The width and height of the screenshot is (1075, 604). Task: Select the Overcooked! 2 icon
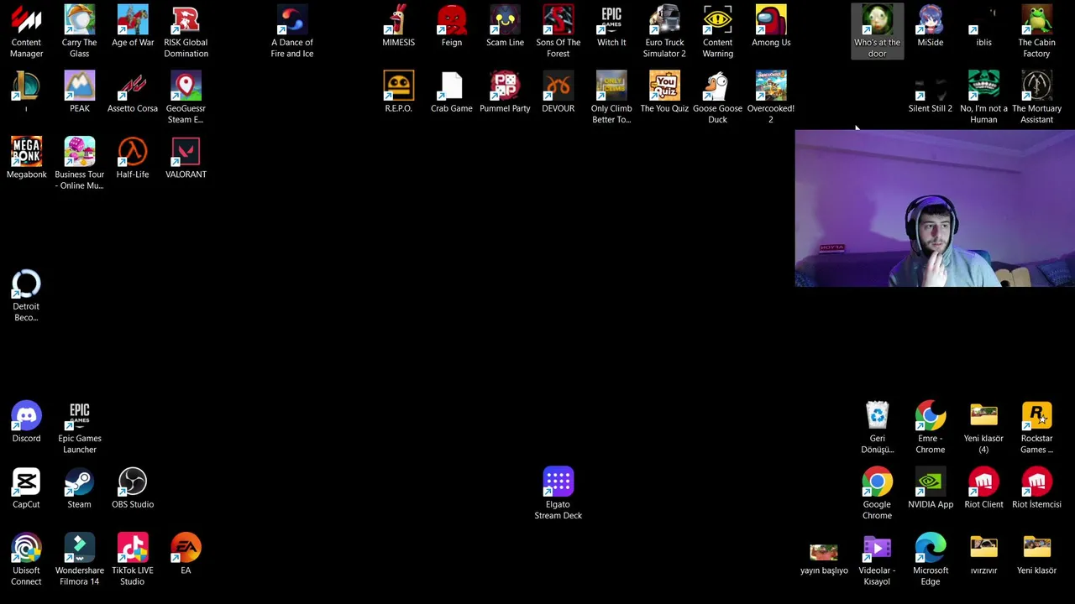coord(771,97)
